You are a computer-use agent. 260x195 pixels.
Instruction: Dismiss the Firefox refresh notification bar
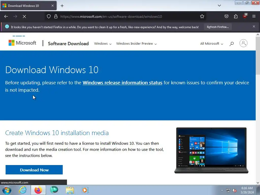coord(254,26)
